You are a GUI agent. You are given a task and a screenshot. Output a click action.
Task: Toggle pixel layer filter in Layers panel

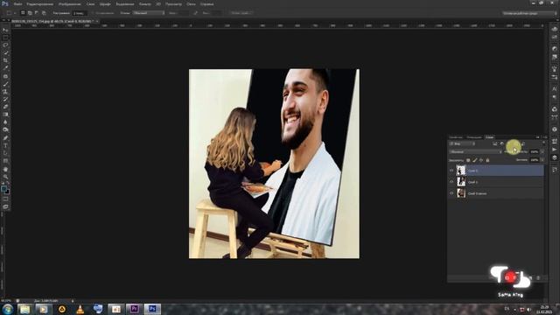[x=495, y=143]
